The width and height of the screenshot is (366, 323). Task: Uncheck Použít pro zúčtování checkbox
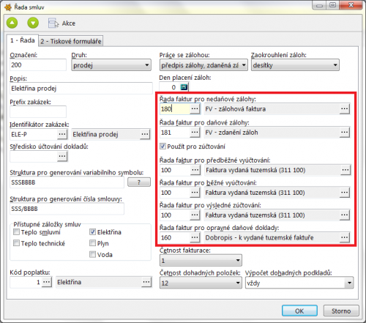point(163,146)
